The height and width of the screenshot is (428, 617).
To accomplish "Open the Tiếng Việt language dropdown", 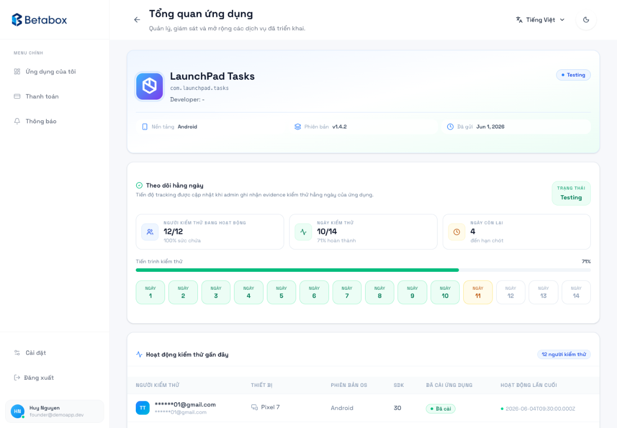I will tap(540, 20).
